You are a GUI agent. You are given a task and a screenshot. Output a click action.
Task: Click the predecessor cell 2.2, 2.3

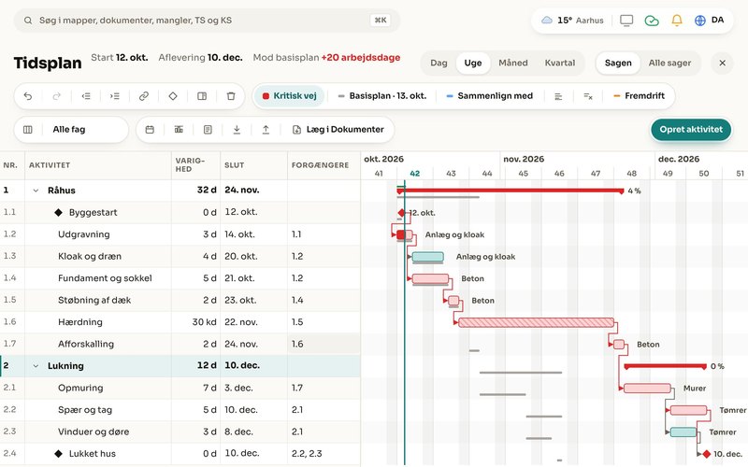(324, 454)
